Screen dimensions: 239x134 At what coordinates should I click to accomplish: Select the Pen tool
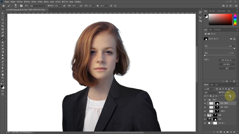tap(2, 62)
